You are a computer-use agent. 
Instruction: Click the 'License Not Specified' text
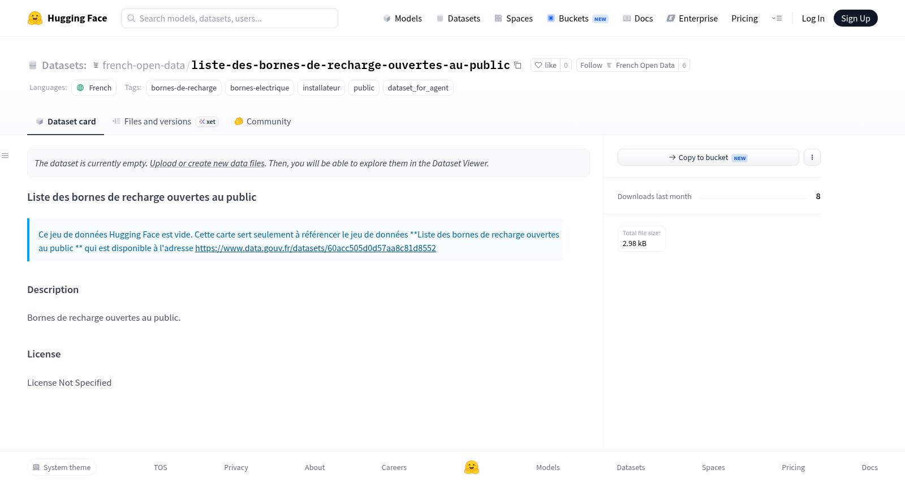tap(69, 382)
